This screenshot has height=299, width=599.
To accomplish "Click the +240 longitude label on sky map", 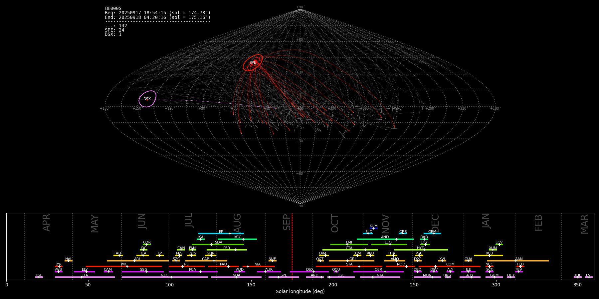I will tap(430, 108).
